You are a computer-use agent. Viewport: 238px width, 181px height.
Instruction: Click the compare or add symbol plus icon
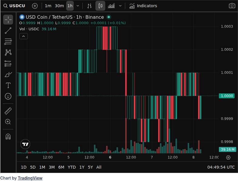point(35,6)
